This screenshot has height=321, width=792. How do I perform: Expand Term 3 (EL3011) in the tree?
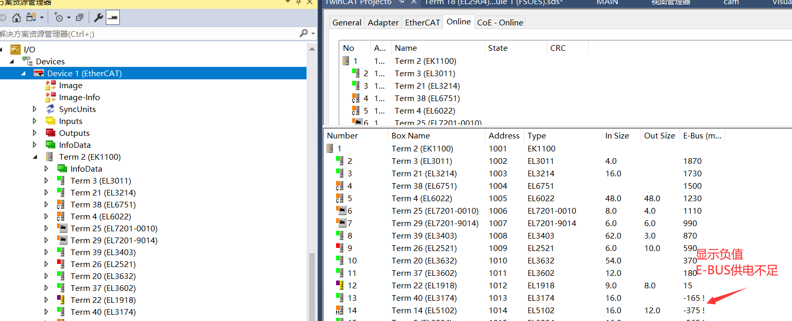(x=47, y=181)
